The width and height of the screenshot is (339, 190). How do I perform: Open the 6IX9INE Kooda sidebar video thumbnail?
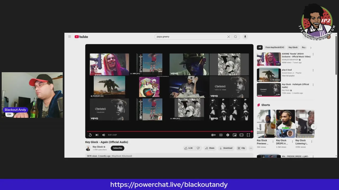click(x=269, y=59)
